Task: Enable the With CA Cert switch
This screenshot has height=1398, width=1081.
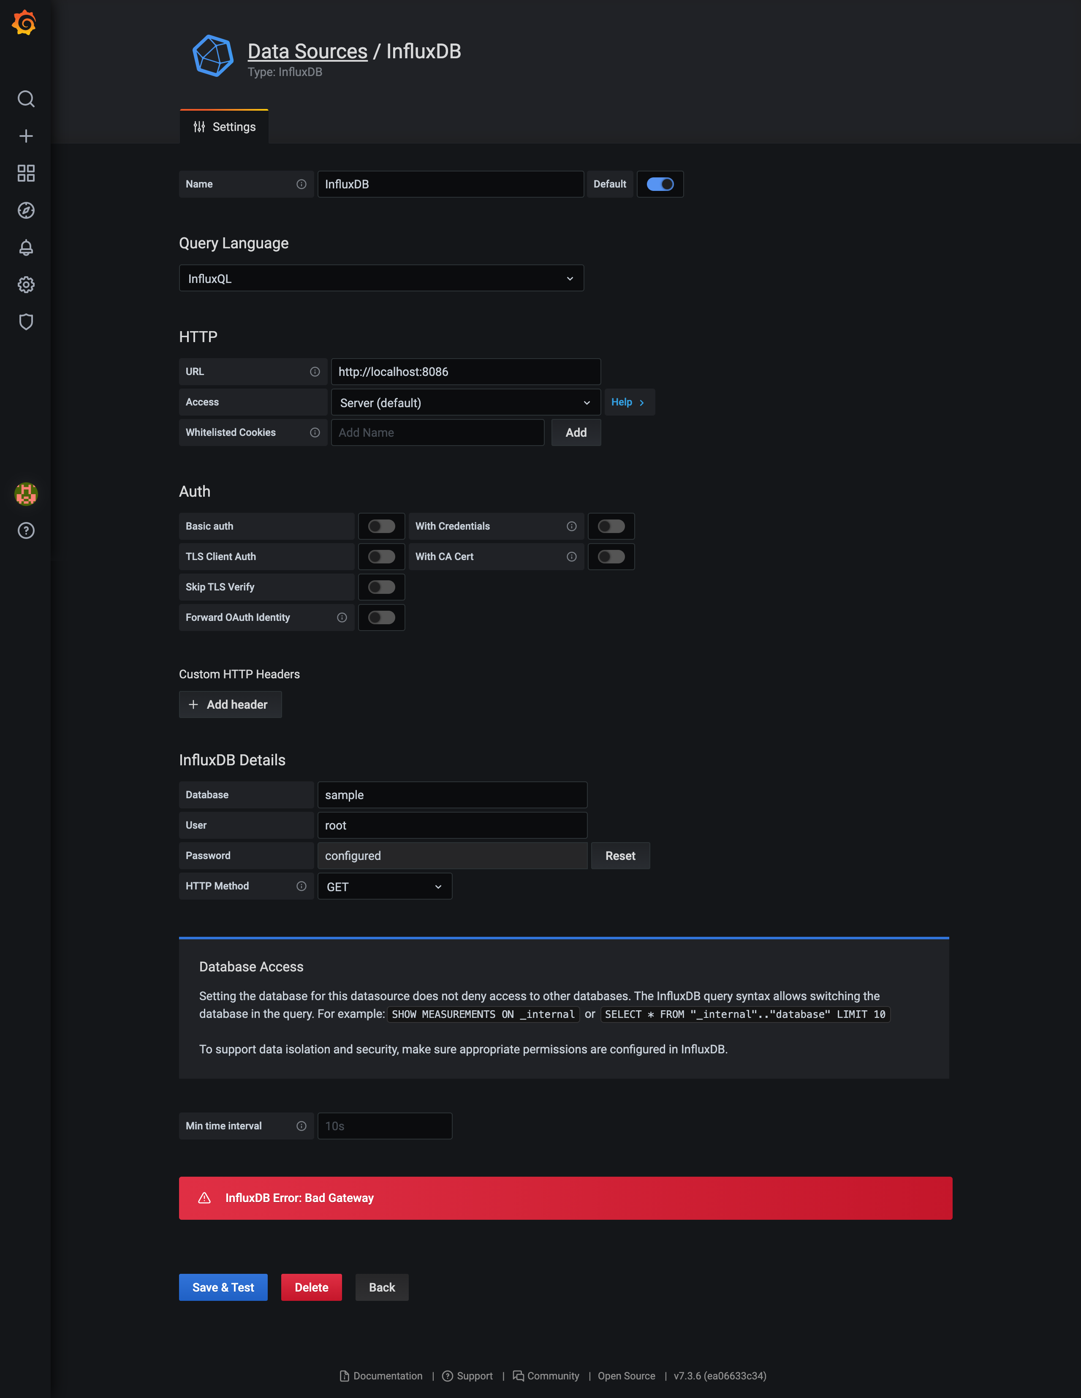Action: [x=611, y=557]
